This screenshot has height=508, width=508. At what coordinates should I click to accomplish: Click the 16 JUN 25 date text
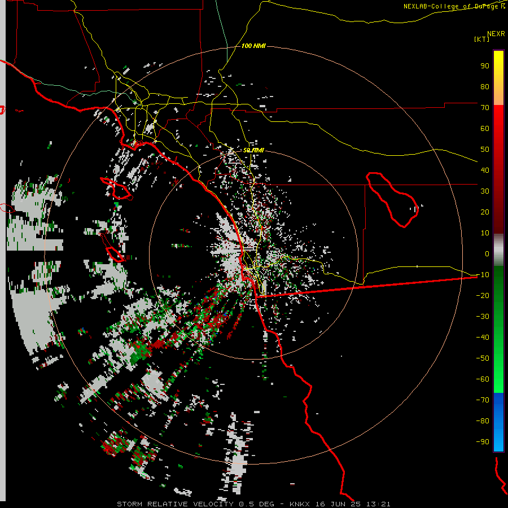338,504
